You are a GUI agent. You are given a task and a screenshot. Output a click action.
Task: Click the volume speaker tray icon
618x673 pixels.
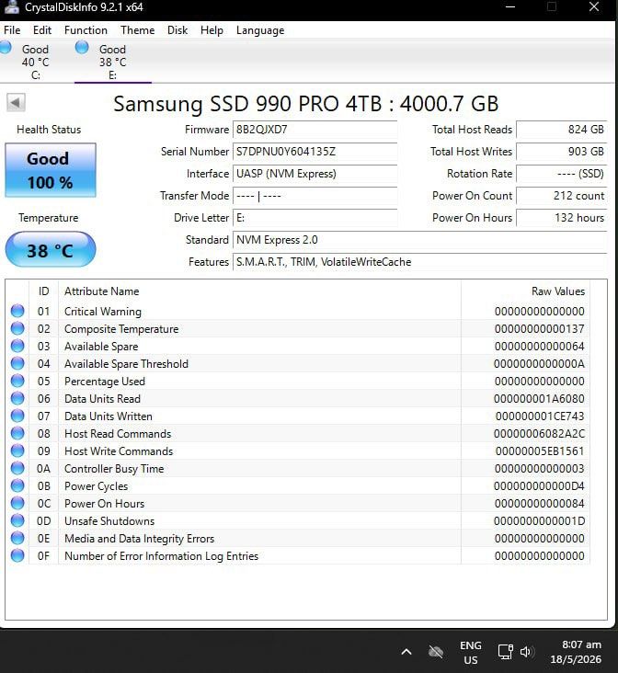tap(527, 652)
